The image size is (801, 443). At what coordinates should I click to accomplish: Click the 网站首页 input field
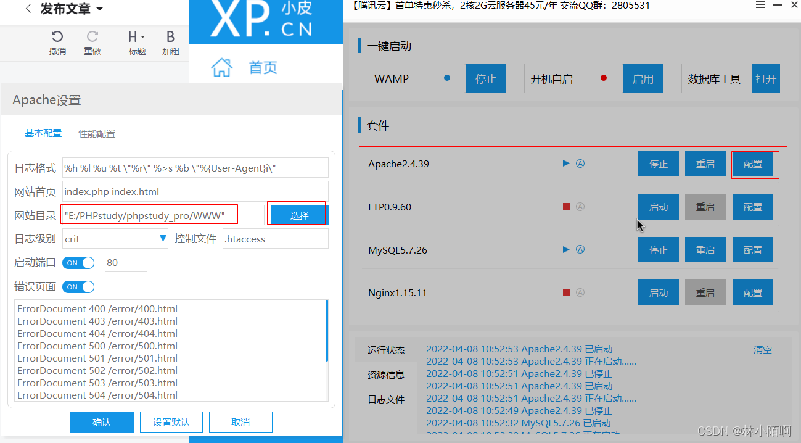coord(195,192)
